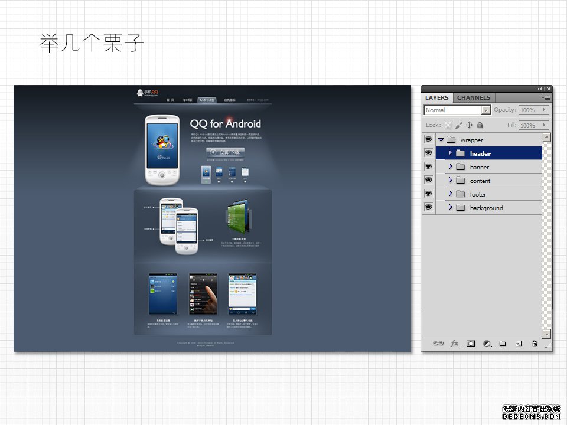Click the 手机QQ penguin logo
This screenshot has width=567, height=425.
pos(147,93)
